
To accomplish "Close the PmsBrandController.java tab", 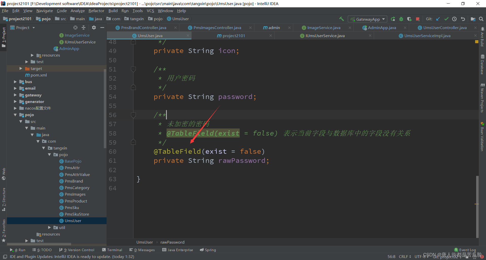I will (175, 28).
